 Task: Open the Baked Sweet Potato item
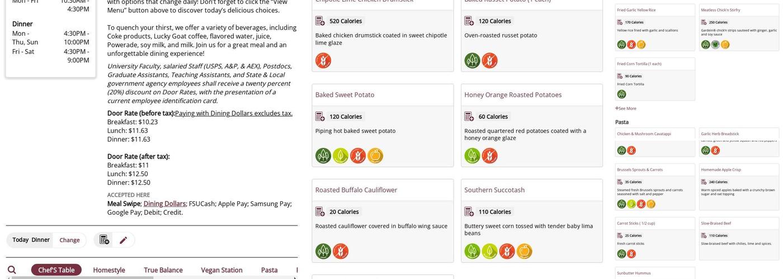click(345, 95)
